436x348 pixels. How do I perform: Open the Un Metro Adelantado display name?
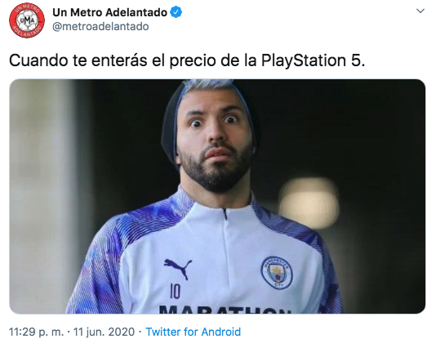(110, 12)
